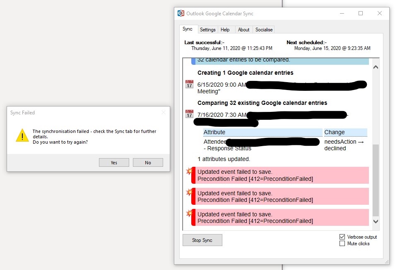Close the Outlook Google Calendar Sync window
395x270 pixels.
pyautogui.click(x=380, y=13)
